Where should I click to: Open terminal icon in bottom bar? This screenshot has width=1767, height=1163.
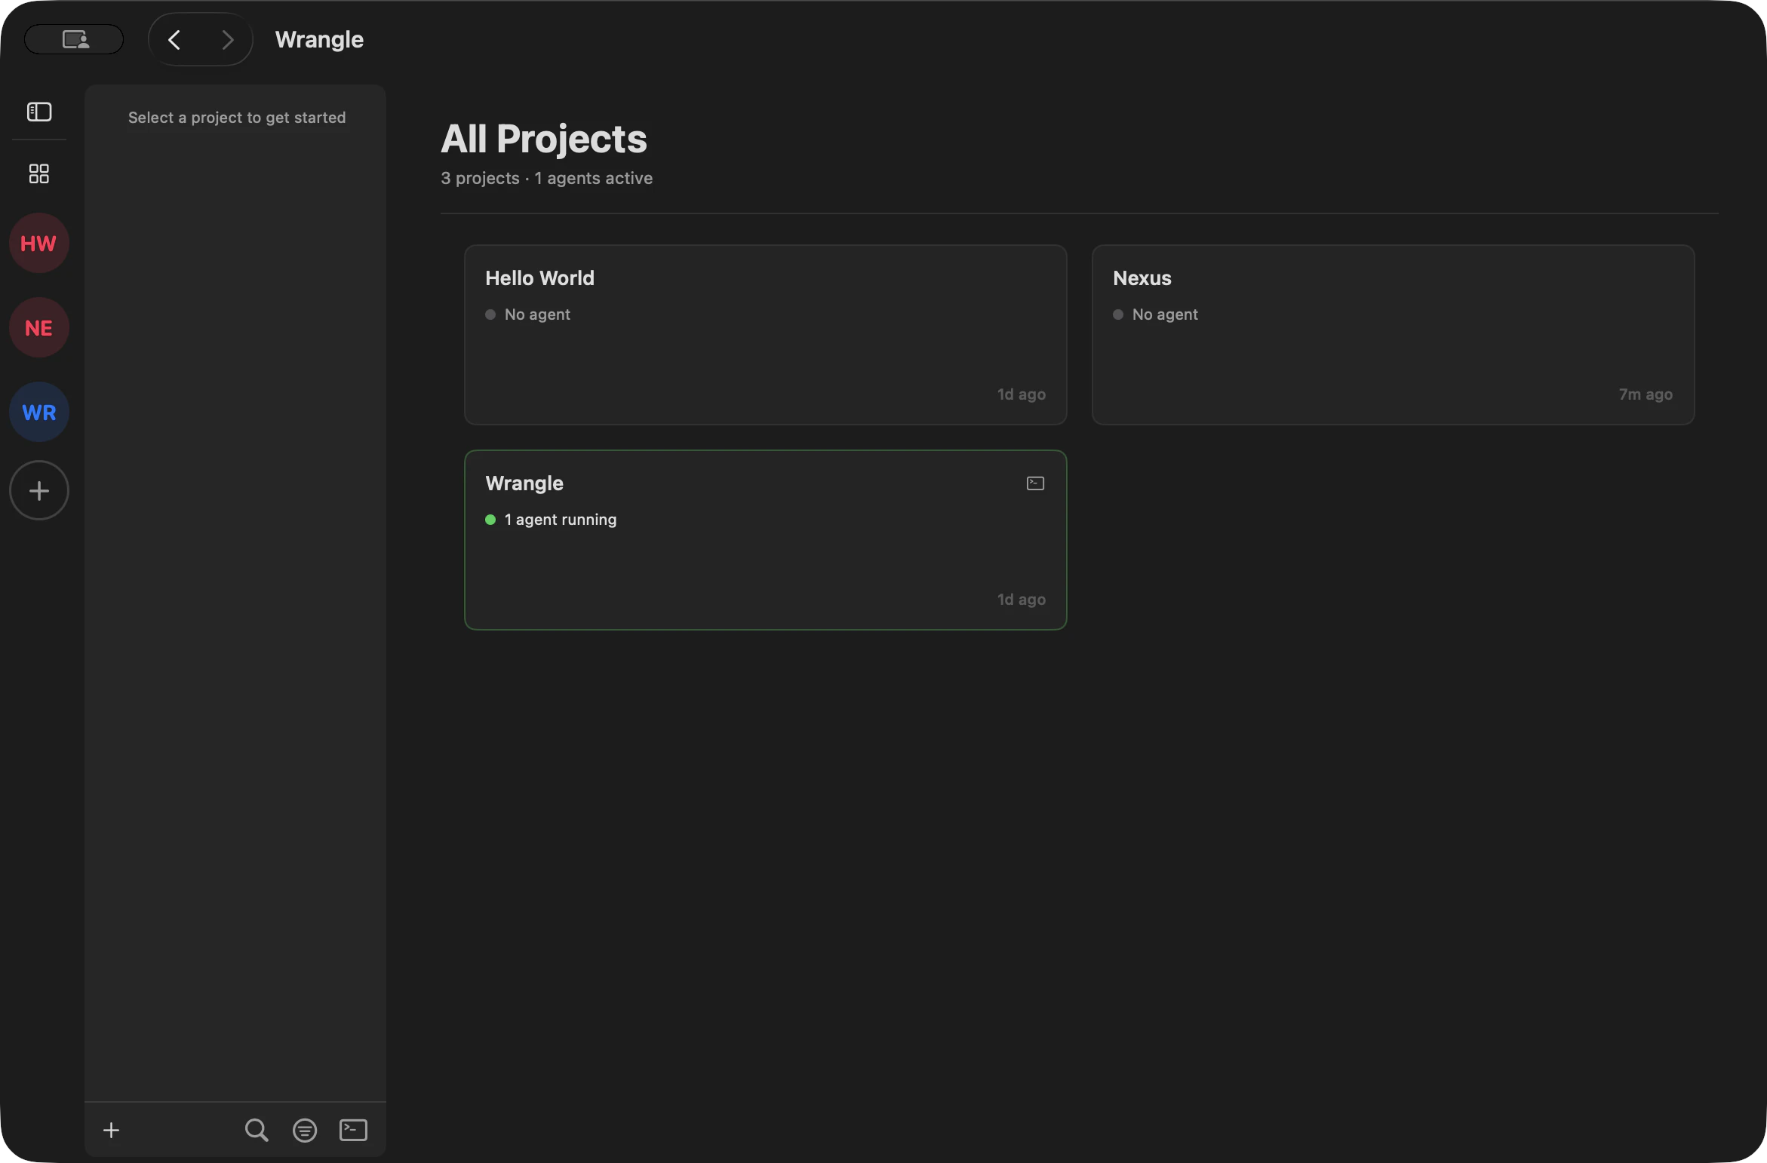pyautogui.click(x=353, y=1130)
